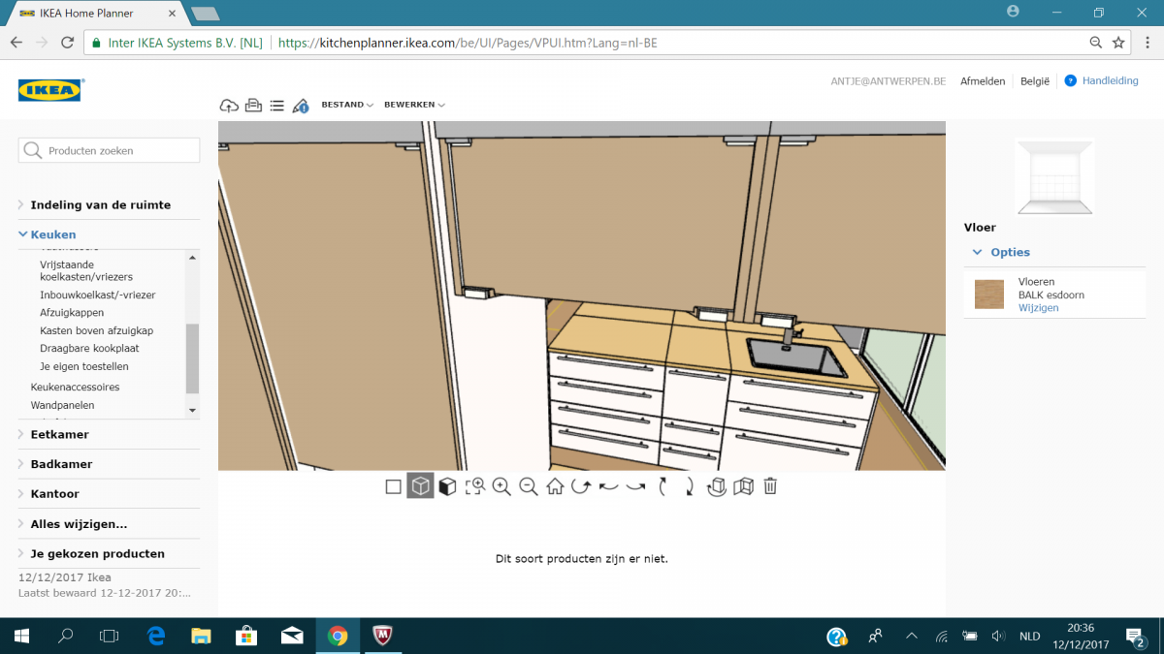Click the print icon in top toolbar

(253, 106)
